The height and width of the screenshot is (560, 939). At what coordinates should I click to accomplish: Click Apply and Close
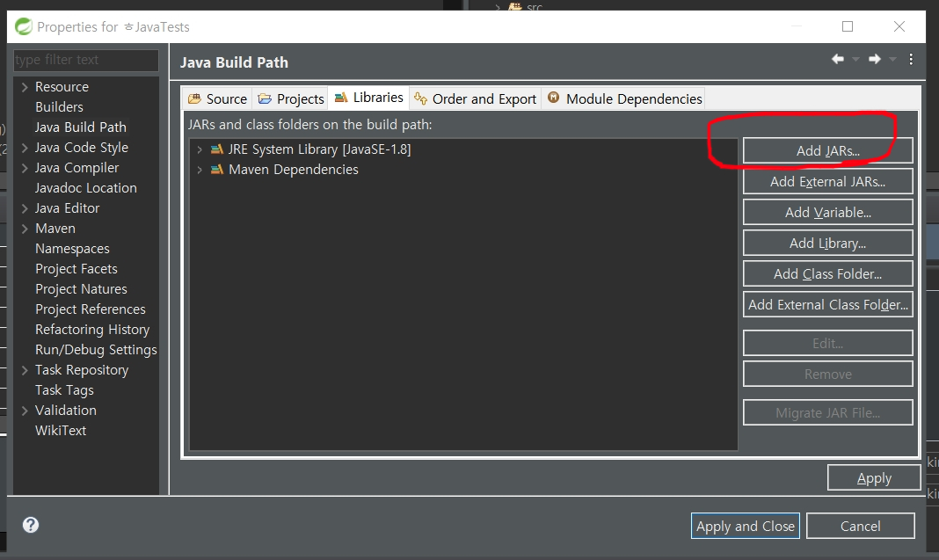point(745,526)
